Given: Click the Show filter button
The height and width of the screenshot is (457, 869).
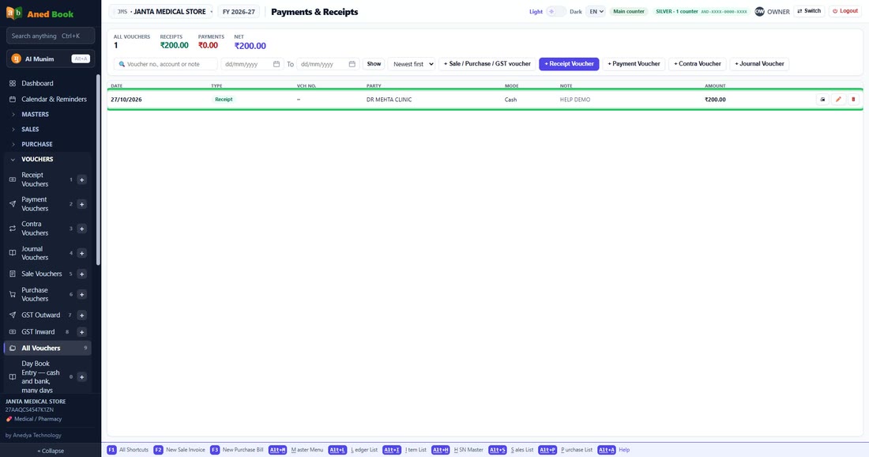Looking at the screenshot, I should [374, 64].
